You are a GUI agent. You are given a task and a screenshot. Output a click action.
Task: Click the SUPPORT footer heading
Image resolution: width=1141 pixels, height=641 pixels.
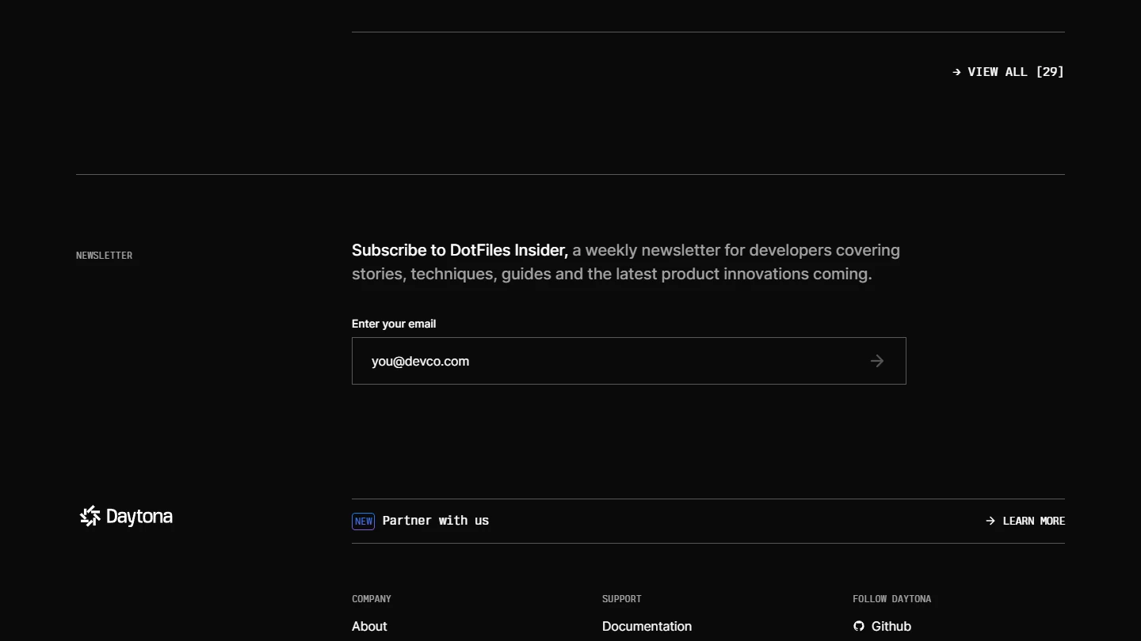click(x=622, y=599)
